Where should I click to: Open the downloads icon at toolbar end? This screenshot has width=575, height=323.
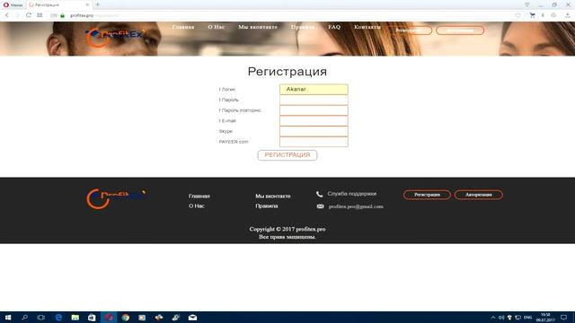tap(567, 15)
